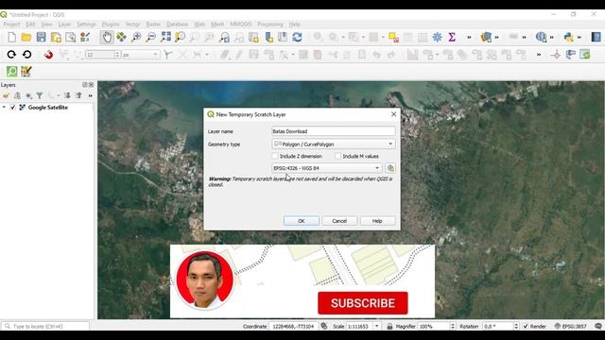
Task: Open the Python Console icon
Action: tap(568, 38)
